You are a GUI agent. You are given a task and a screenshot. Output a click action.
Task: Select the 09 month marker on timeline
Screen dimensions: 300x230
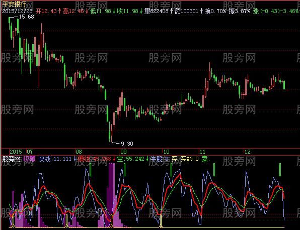(123, 152)
